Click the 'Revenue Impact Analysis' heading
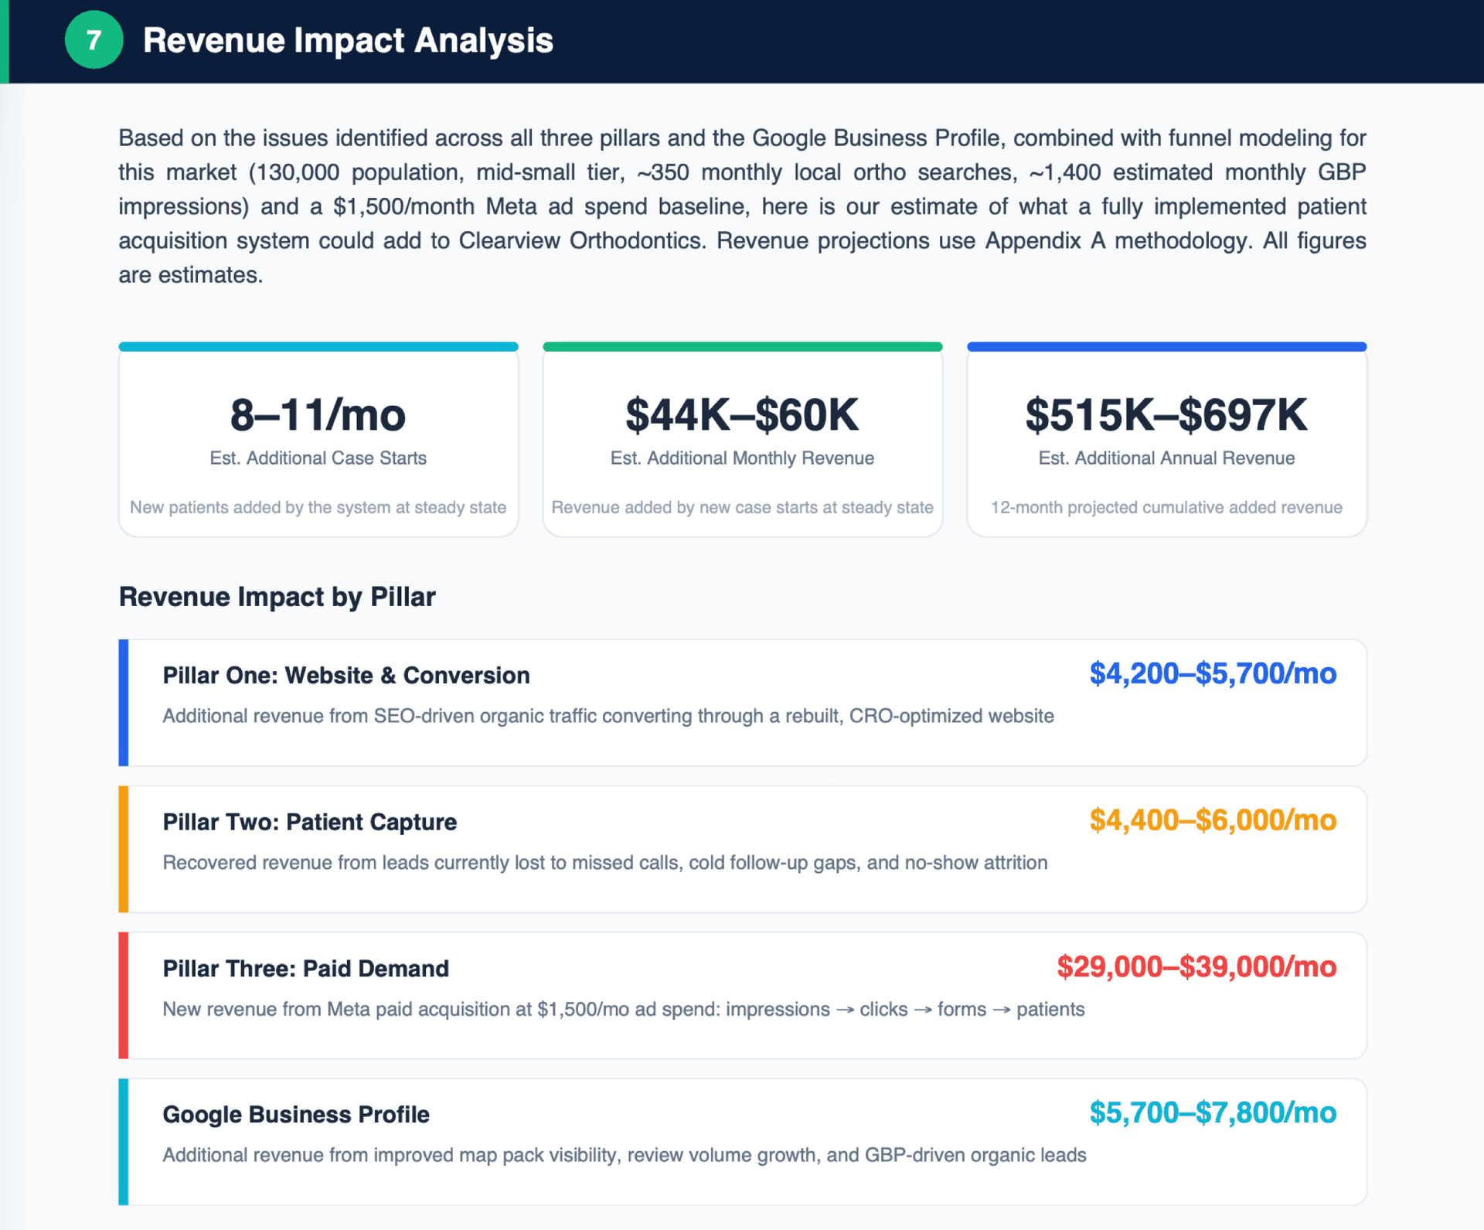The height and width of the screenshot is (1230, 1484). pyautogui.click(x=348, y=40)
